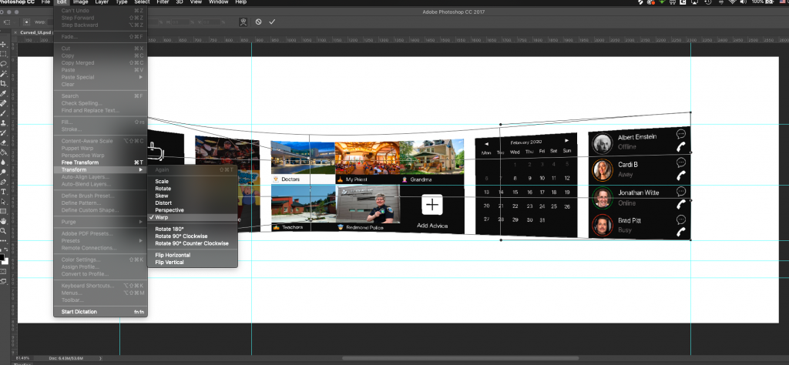
Task: Open the Window menu
Action: coord(218,2)
